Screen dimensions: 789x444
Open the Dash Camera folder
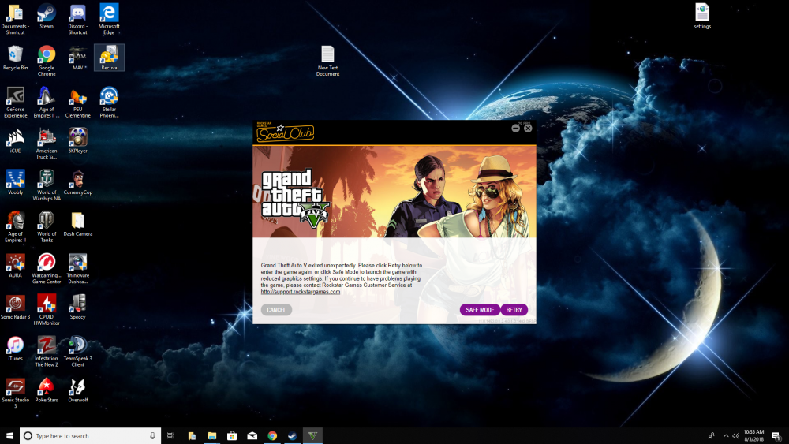(77, 224)
